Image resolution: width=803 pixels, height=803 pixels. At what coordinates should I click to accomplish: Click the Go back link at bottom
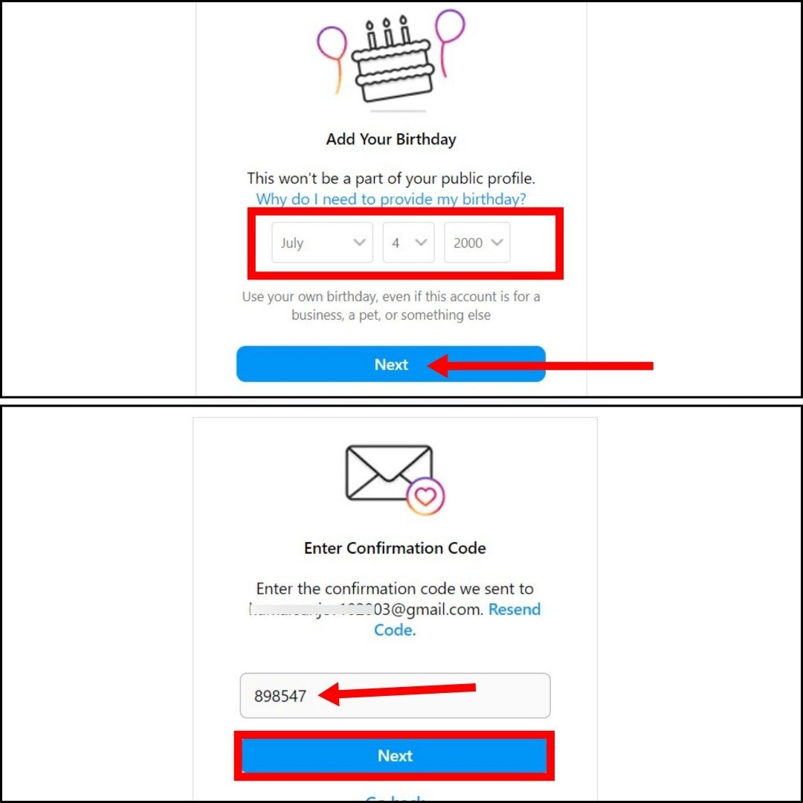(x=395, y=799)
